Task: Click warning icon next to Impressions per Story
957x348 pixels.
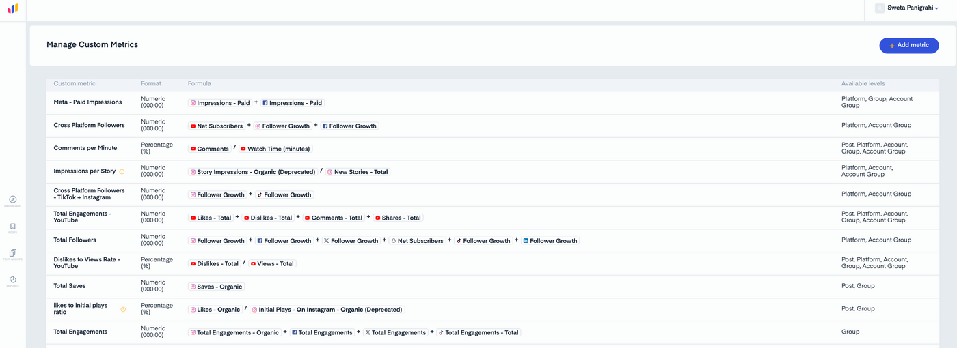Action: click(122, 171)
